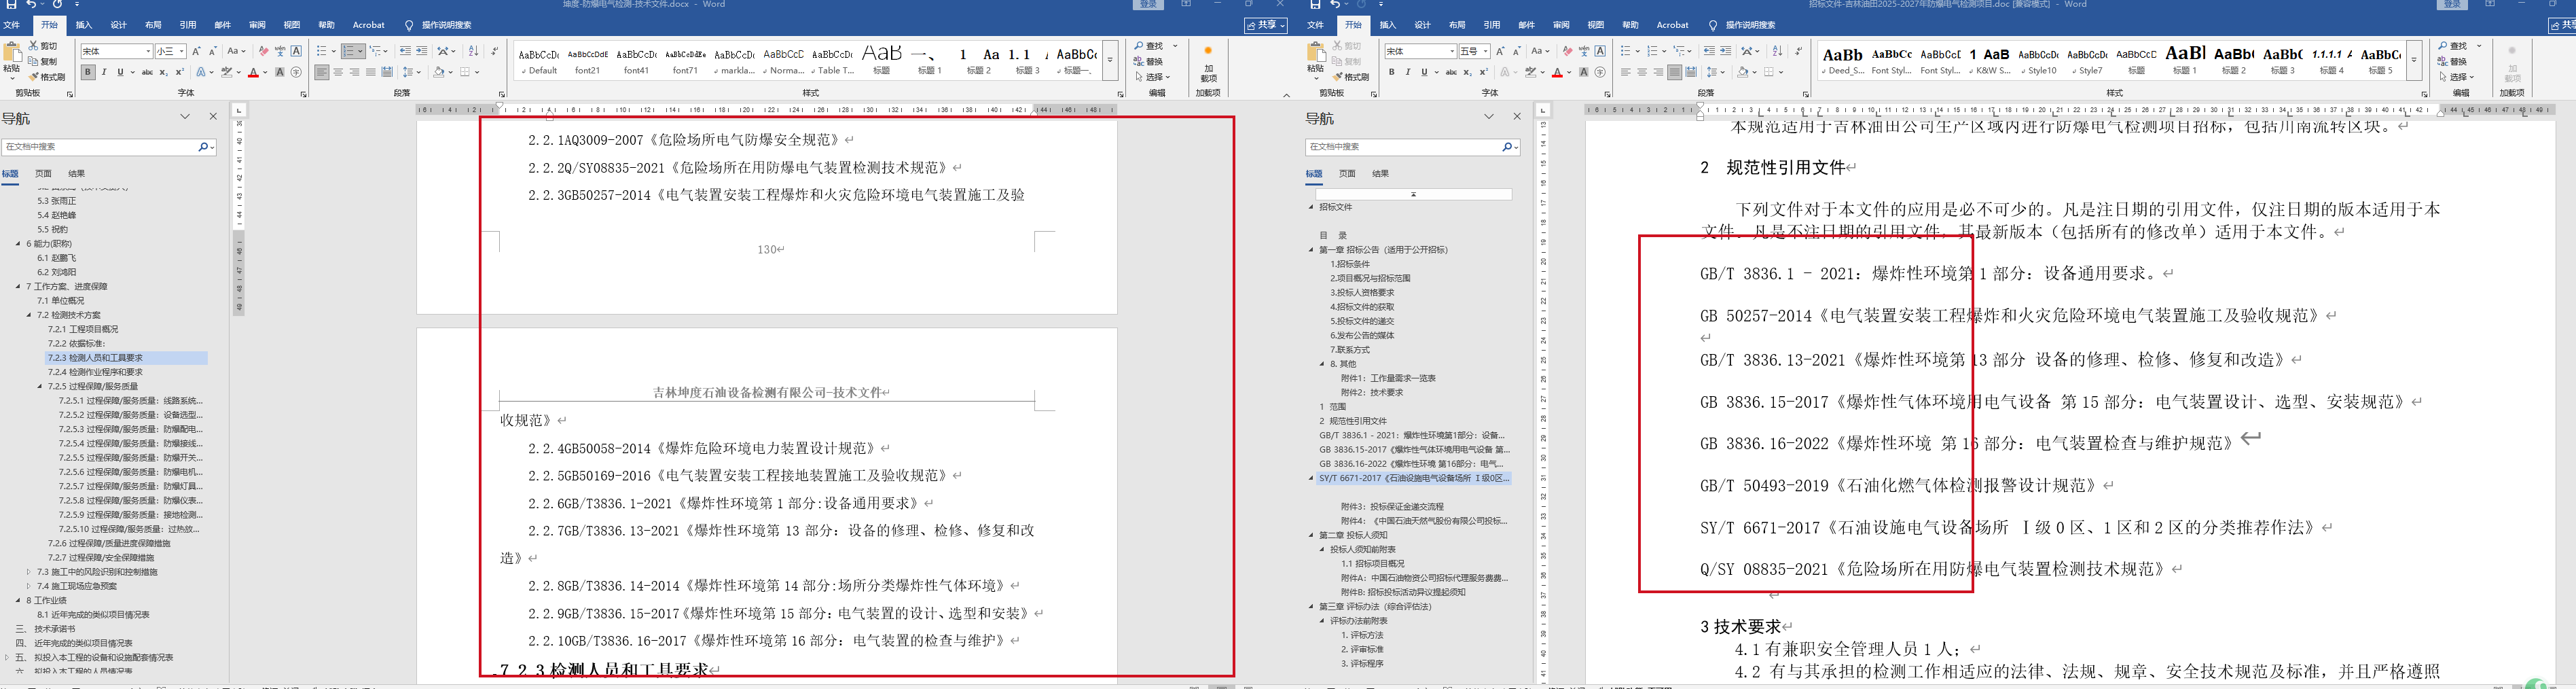Toggle Superscript in the left Word window

click(180, 72)
